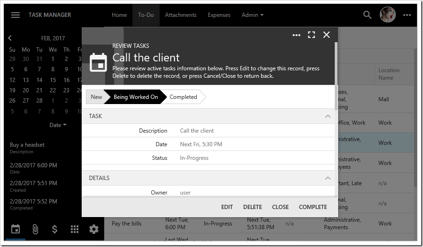This screenshot has height=247, width=423.
Task: Click the Date value Next Fri, 5:30 PM
Action: (201, 144)
